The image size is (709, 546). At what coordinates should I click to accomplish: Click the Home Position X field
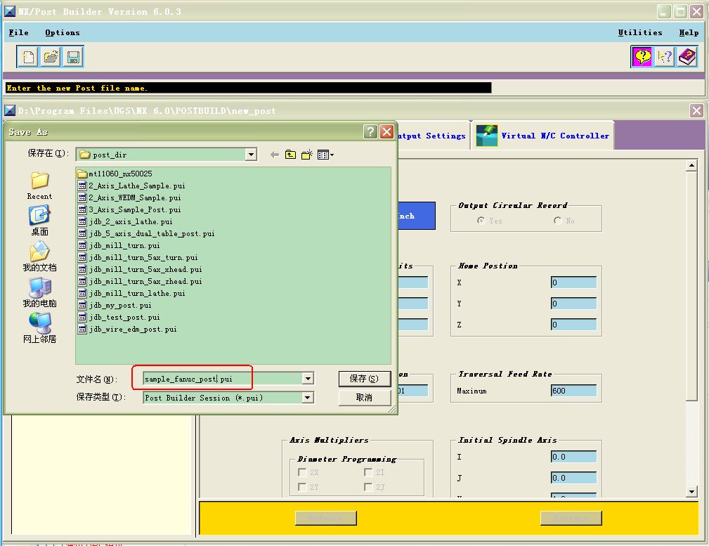[x=573, y=282]
